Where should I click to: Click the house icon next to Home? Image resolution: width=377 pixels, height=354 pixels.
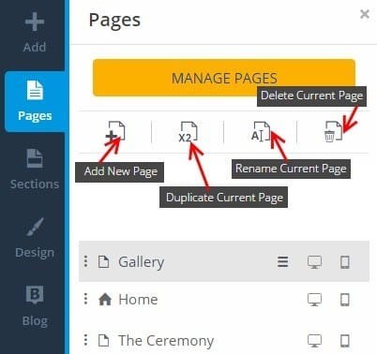(105, 300)
